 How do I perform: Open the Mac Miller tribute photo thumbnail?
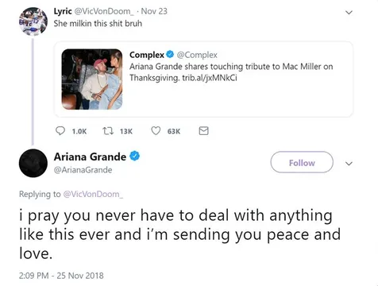[92, 79]
